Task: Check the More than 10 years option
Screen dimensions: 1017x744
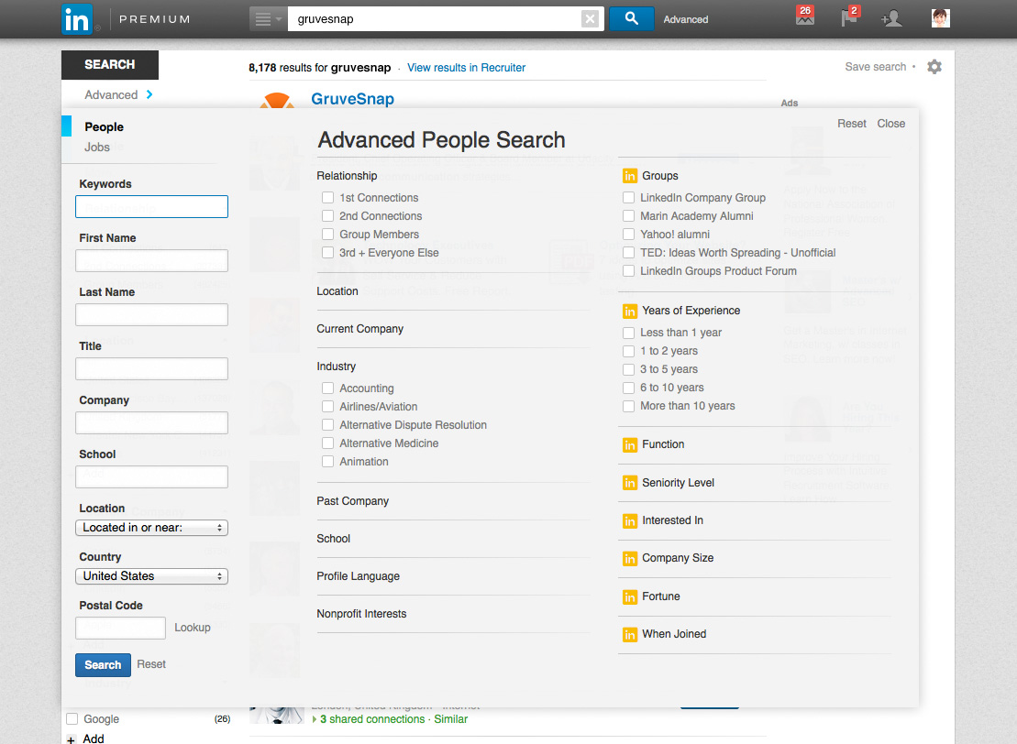Action: 628,406
